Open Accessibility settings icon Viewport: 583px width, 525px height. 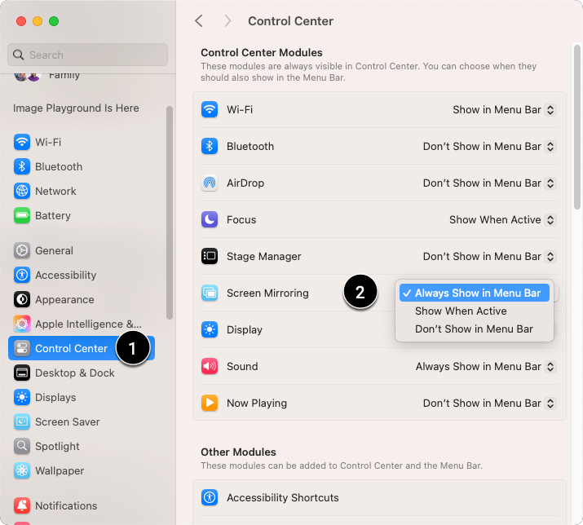[x=22, y=276]
